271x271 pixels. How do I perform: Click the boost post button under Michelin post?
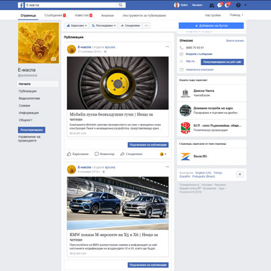(x=148, y=145)
